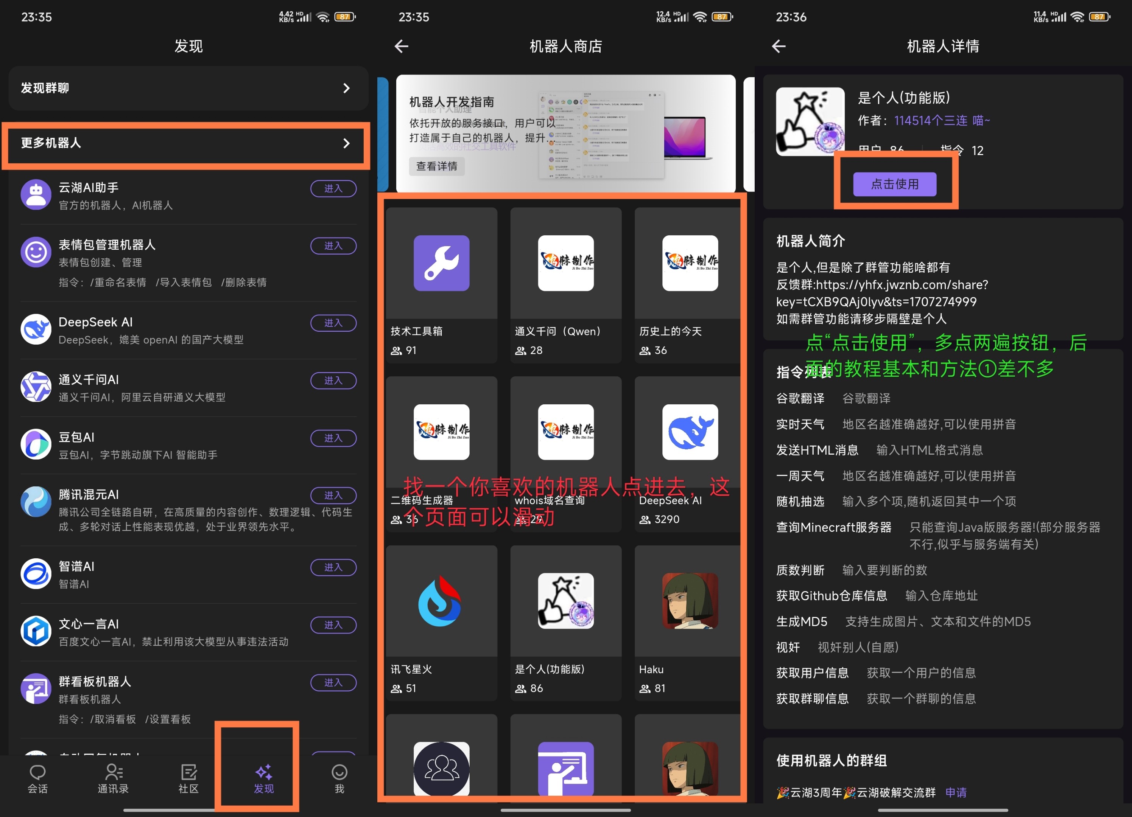Tap 进入 for 云湖AI助手
The height and width of the screenshot is (817, 1132).
(x=333, y=188)
